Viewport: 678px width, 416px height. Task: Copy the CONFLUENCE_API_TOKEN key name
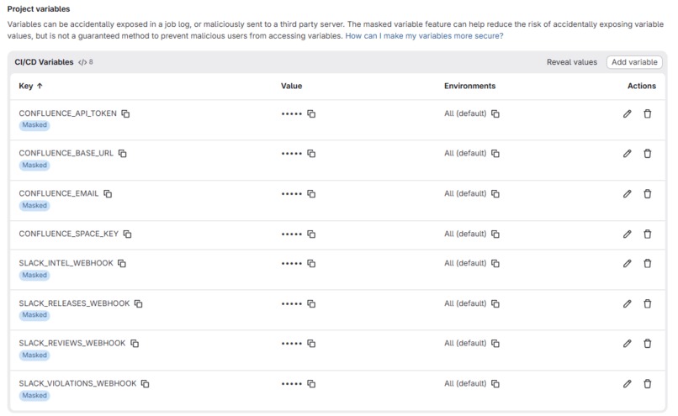[x=125, y=113]
